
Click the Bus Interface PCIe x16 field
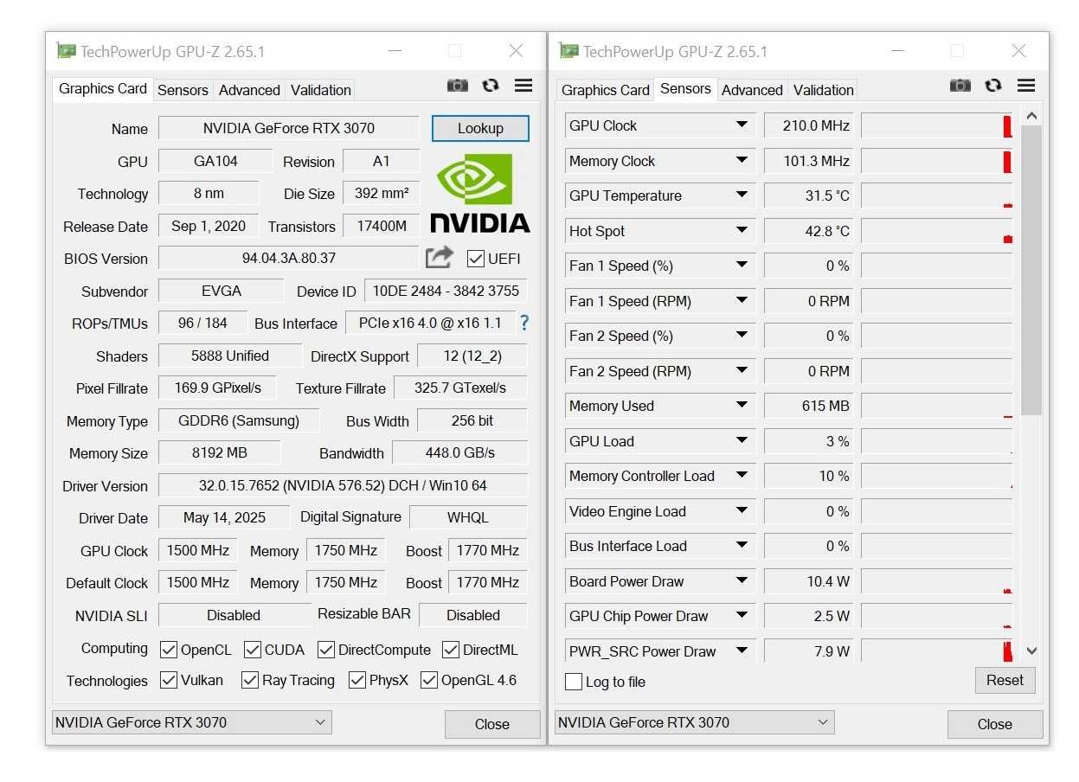[430, 323]
